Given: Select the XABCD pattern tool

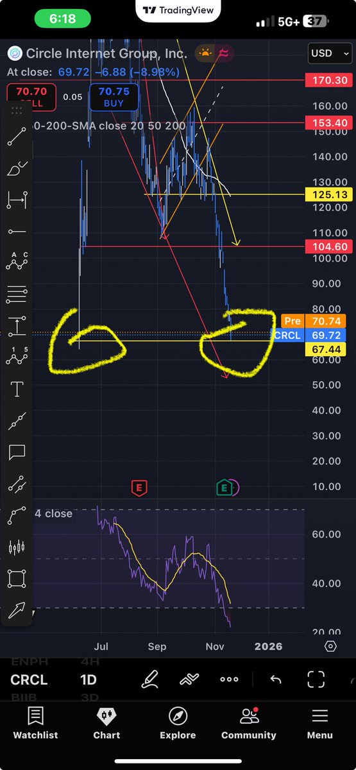Looking at the screenshot, I should pos(17,262).
